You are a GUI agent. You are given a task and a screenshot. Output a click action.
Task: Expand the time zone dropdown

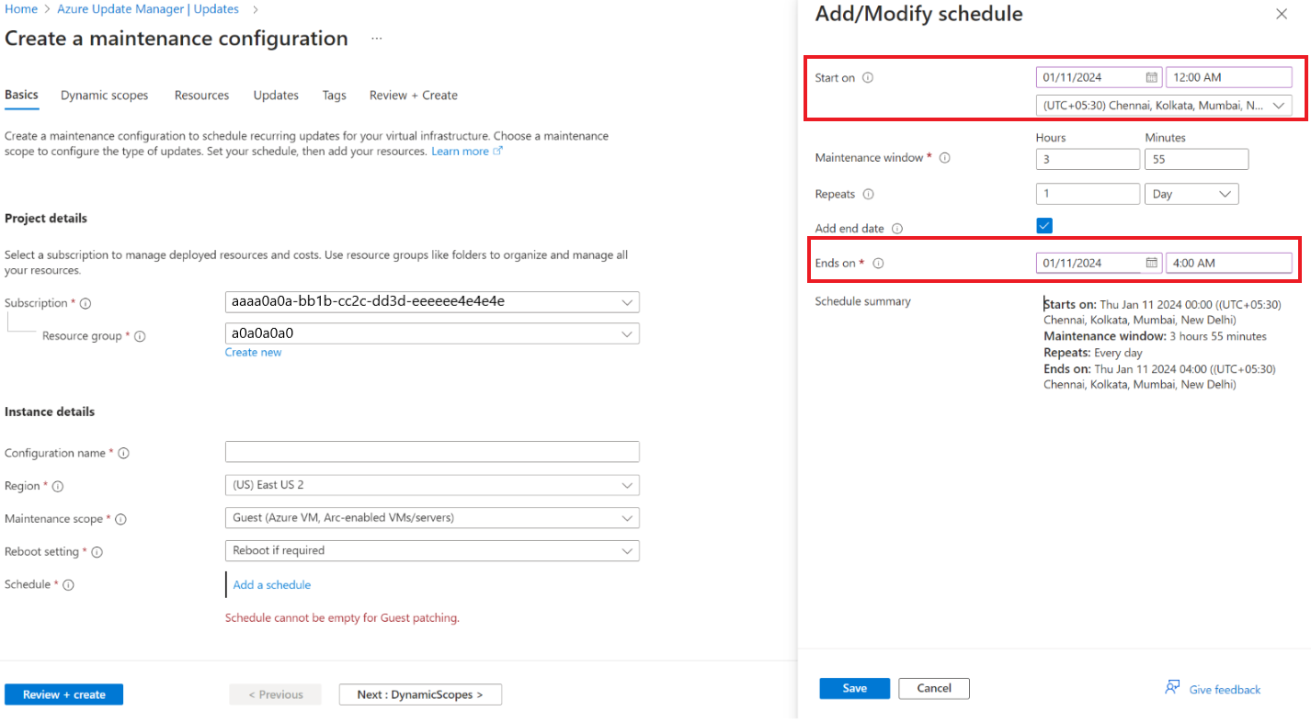1278,106
